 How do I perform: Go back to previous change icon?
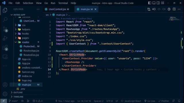(x=154, y=9)
